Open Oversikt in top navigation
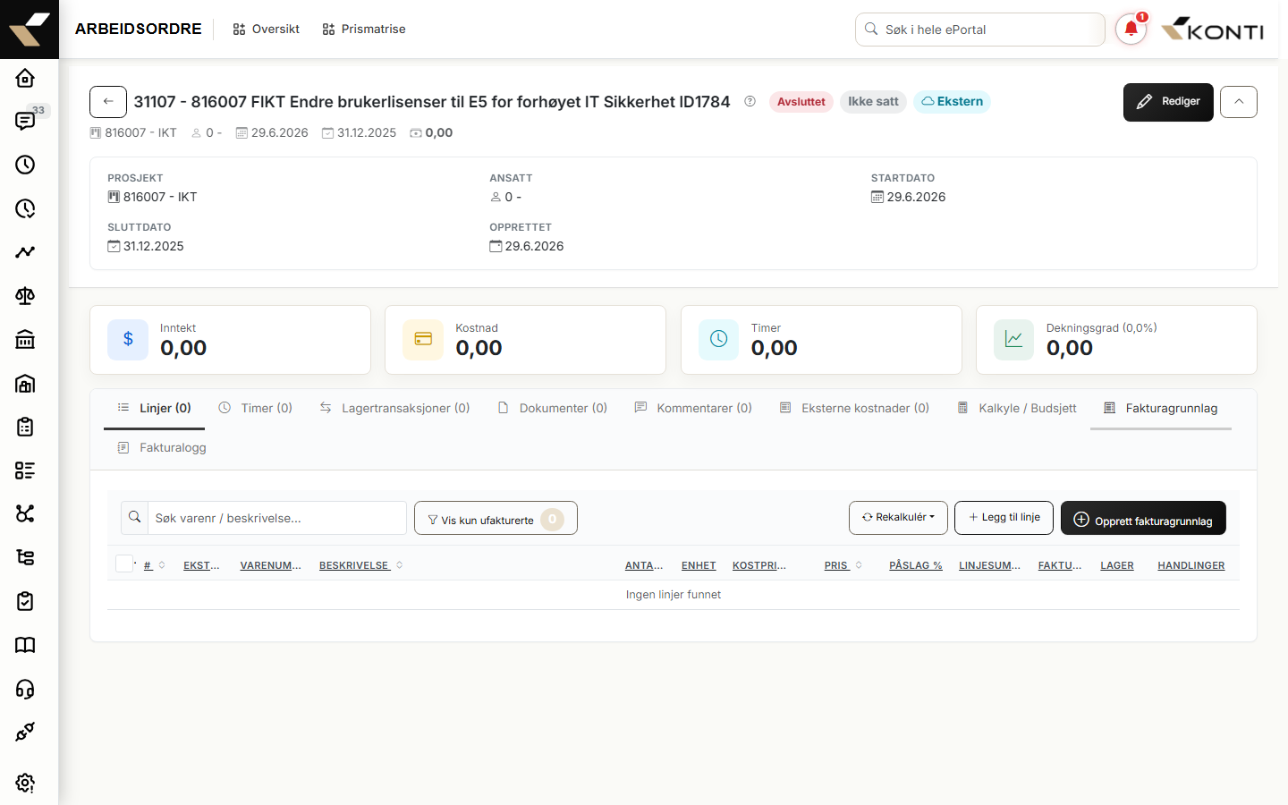This screenshot has height=805, width=1288. tap(266, 30)
